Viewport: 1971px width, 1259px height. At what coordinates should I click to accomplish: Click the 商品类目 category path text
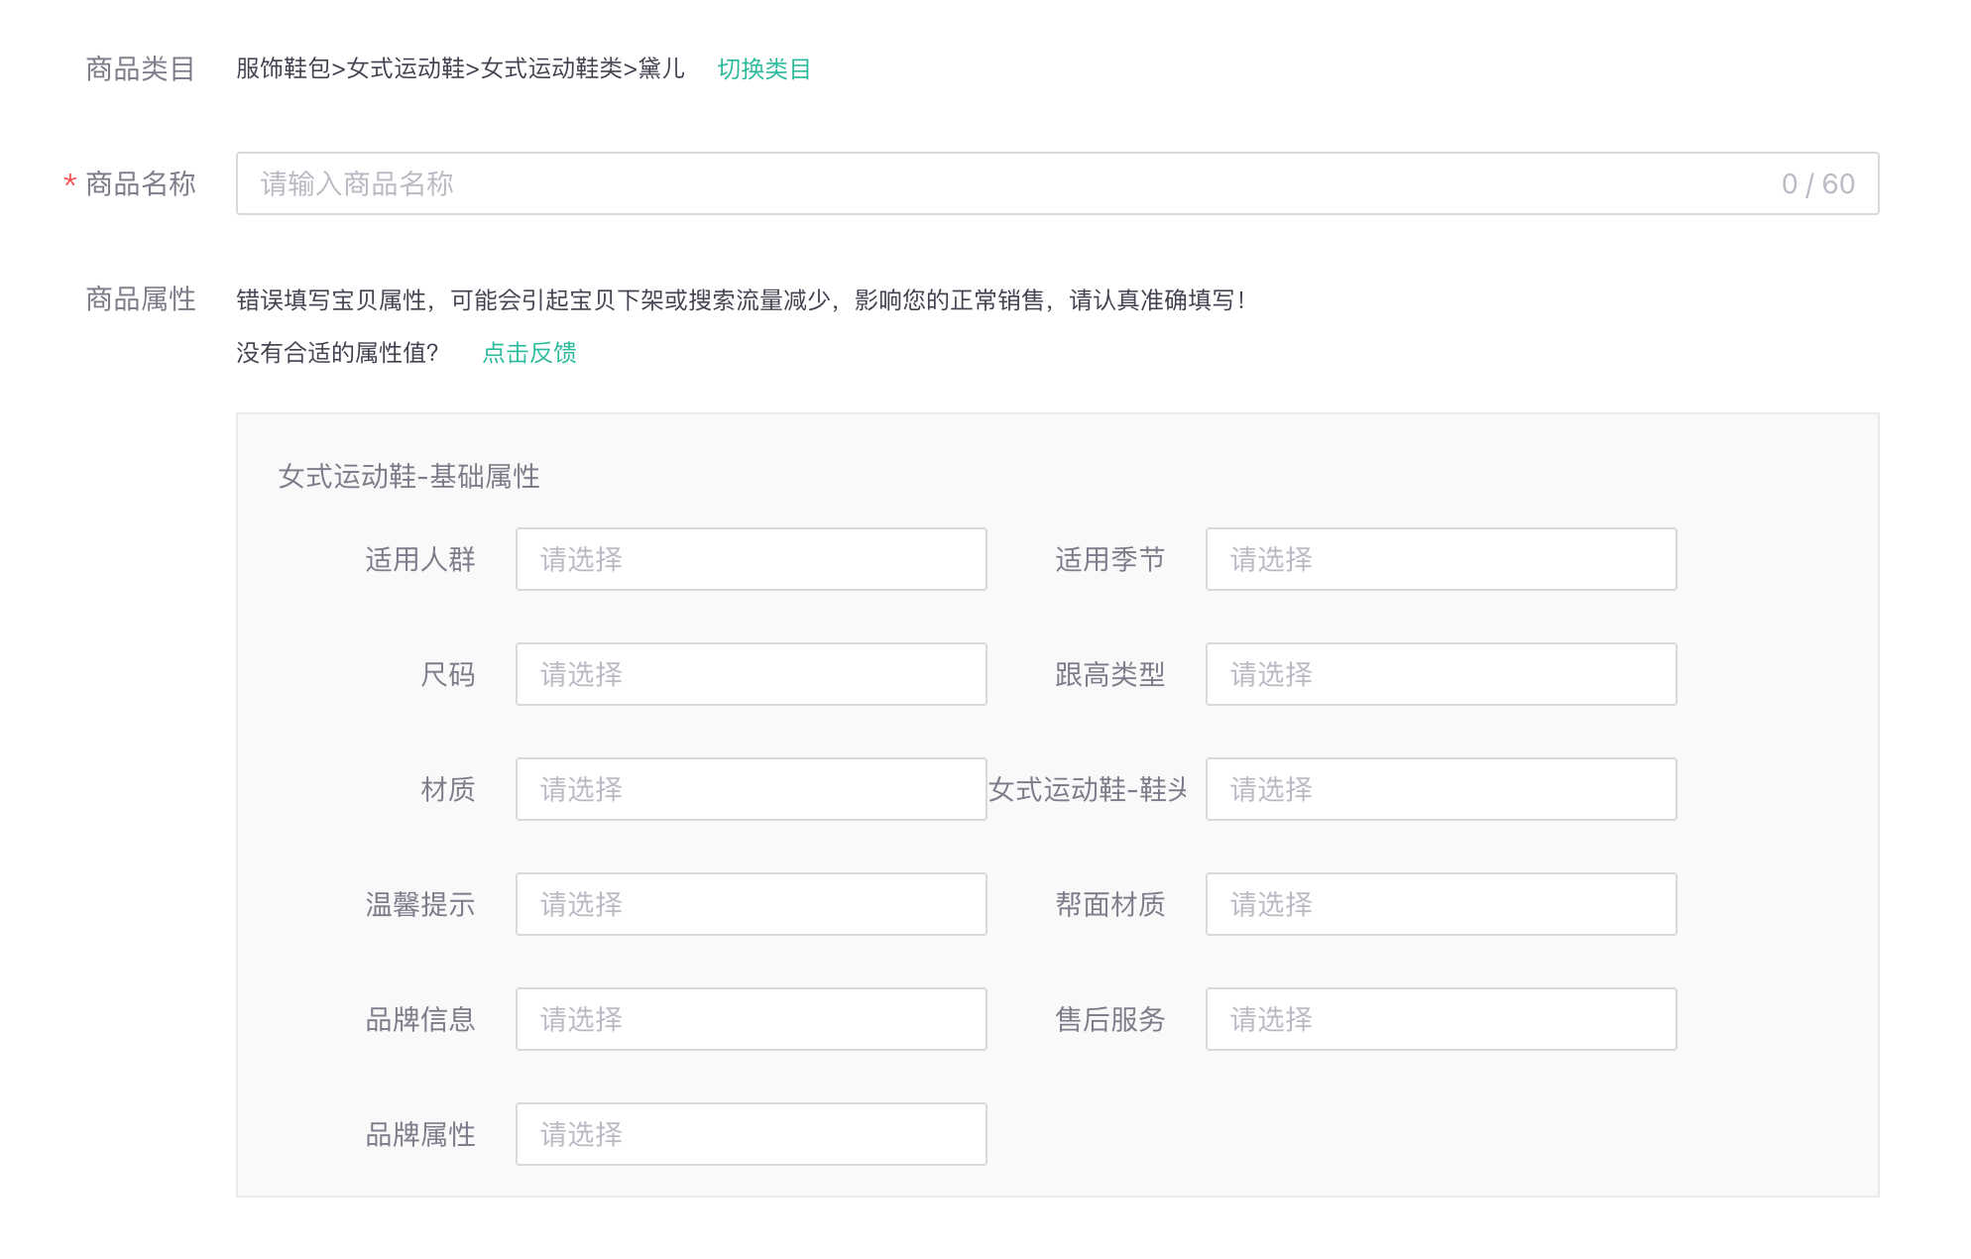point(460,68)
